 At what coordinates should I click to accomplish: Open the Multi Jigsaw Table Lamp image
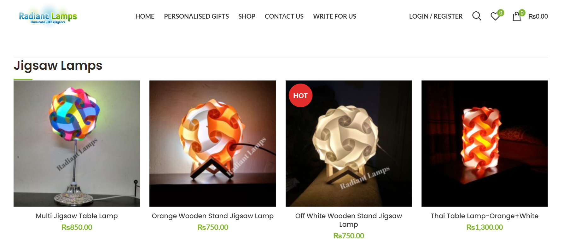tap(77, 144)
